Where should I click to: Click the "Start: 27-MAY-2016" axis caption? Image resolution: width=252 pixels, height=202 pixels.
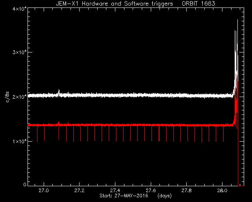click(x=124, y=196)
